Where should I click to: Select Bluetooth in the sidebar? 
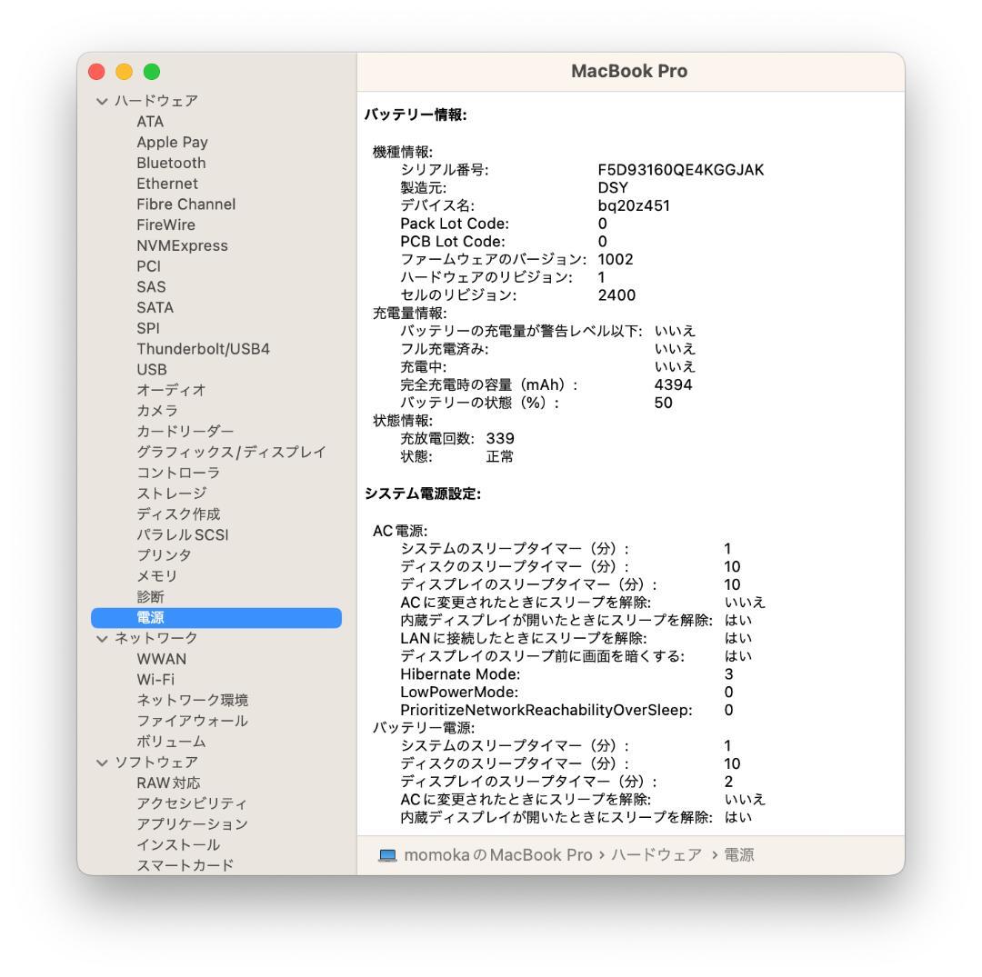tap(170, 163)
